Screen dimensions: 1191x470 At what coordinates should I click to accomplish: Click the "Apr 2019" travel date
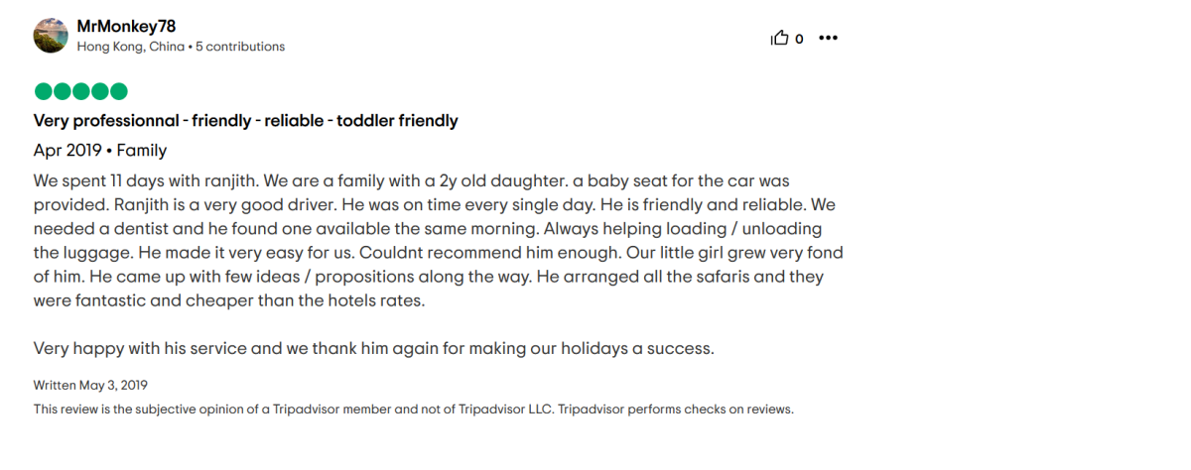pos(66,151)
